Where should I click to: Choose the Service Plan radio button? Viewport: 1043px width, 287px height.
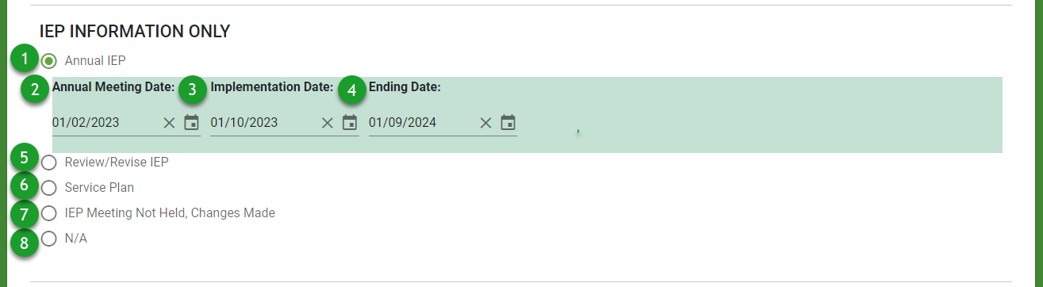[49, 188]
